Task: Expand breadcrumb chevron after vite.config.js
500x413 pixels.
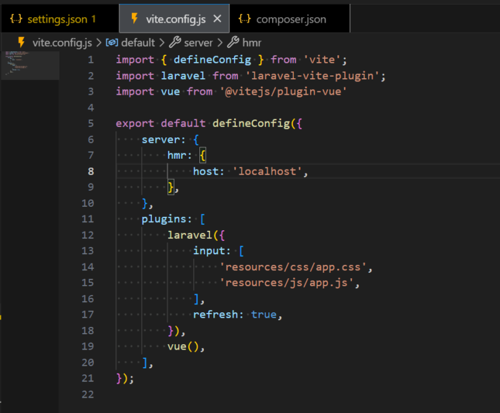Action: pyautogui.click(x=99, y=43)
